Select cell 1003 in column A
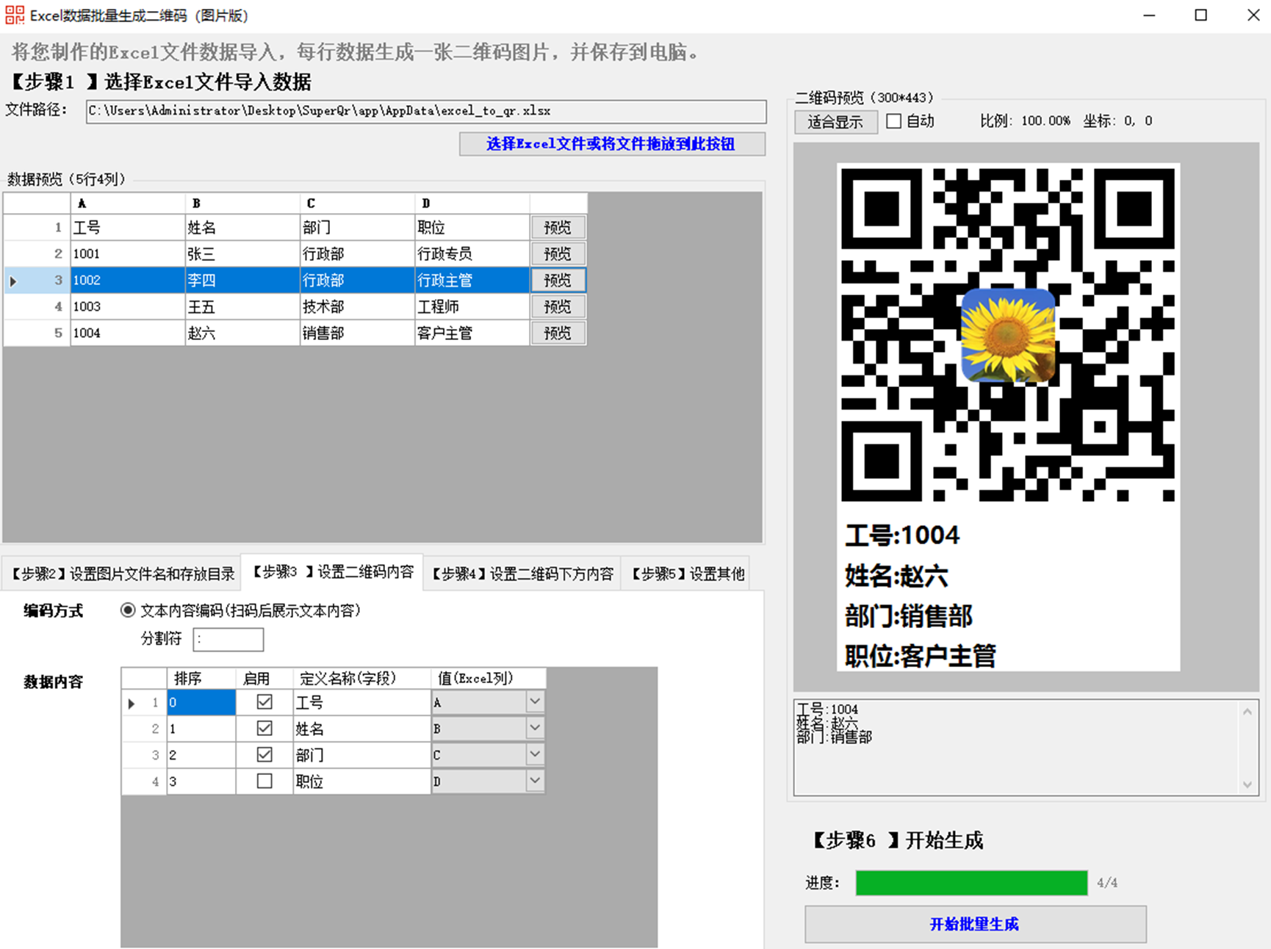This screenshot has width=1271, height=949. pyautogui.click(x=128, y=307)
